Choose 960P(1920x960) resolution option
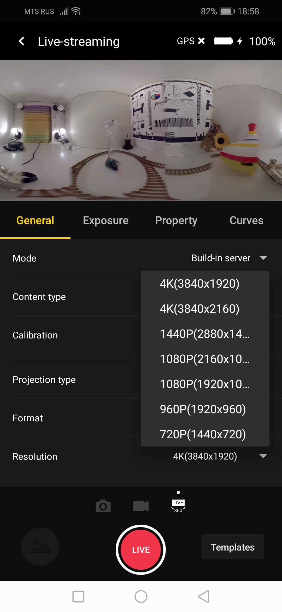Viewport: 282px width, 612px height. (203, 409)
